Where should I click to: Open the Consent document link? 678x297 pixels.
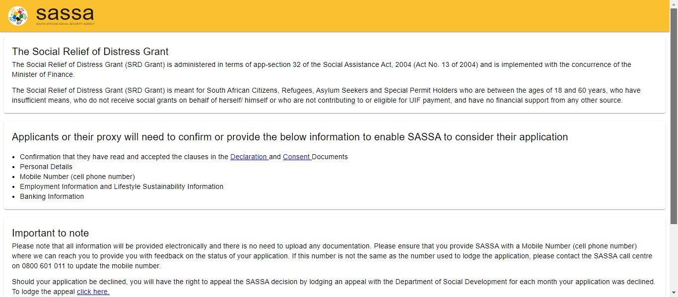pos(296,157)
